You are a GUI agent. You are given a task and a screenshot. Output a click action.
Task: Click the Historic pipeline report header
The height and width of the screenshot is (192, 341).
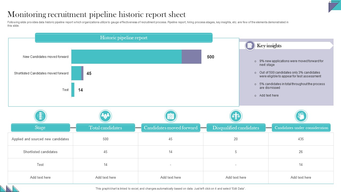pyautogui.click(x=124, y=38)
